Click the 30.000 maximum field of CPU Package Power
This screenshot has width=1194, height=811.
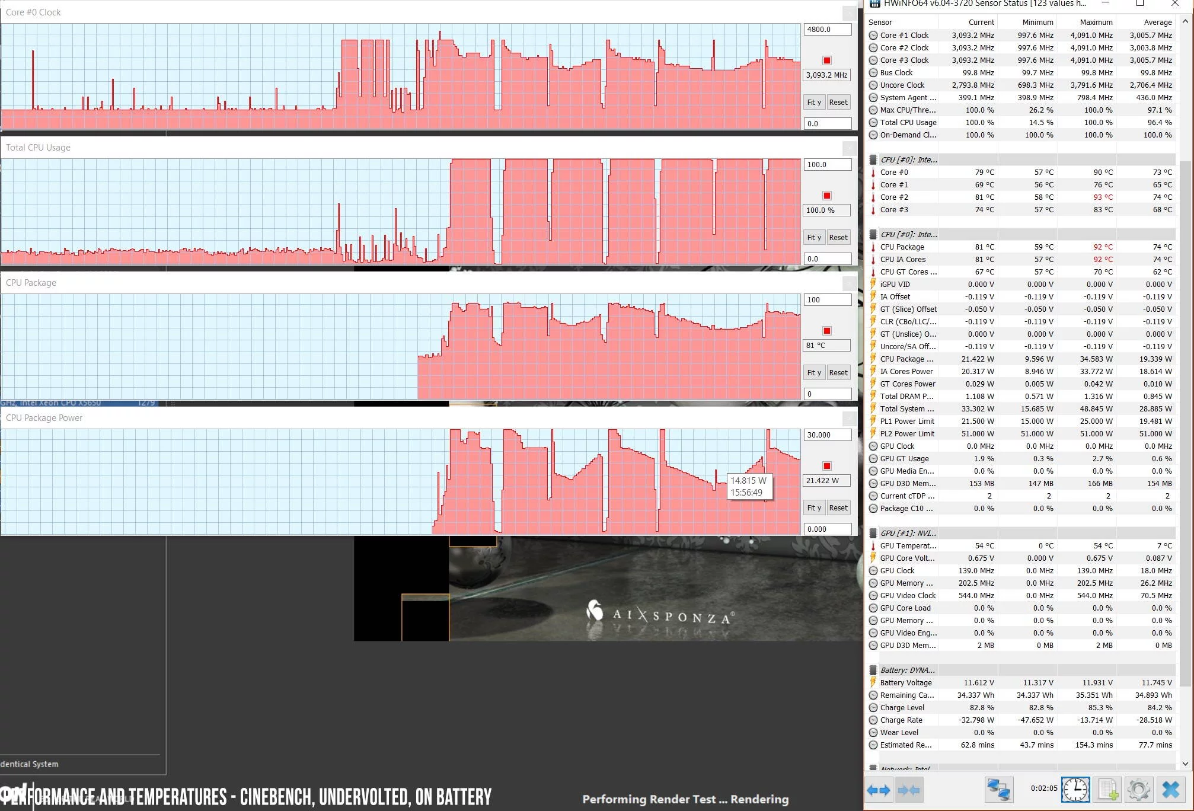click(828, 435)
